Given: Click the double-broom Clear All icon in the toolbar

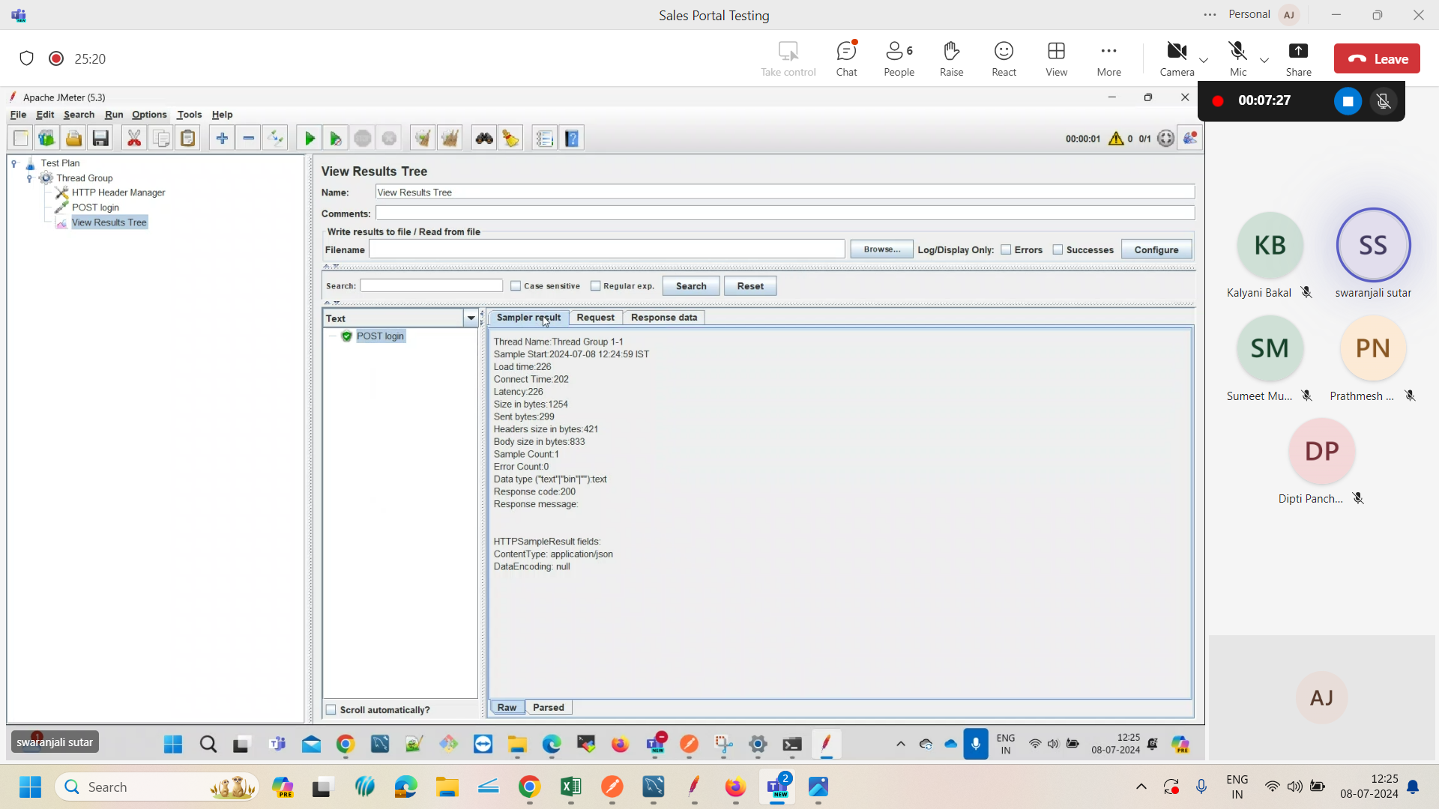Looking at the screenshot, I should click(x=450, y=139).
